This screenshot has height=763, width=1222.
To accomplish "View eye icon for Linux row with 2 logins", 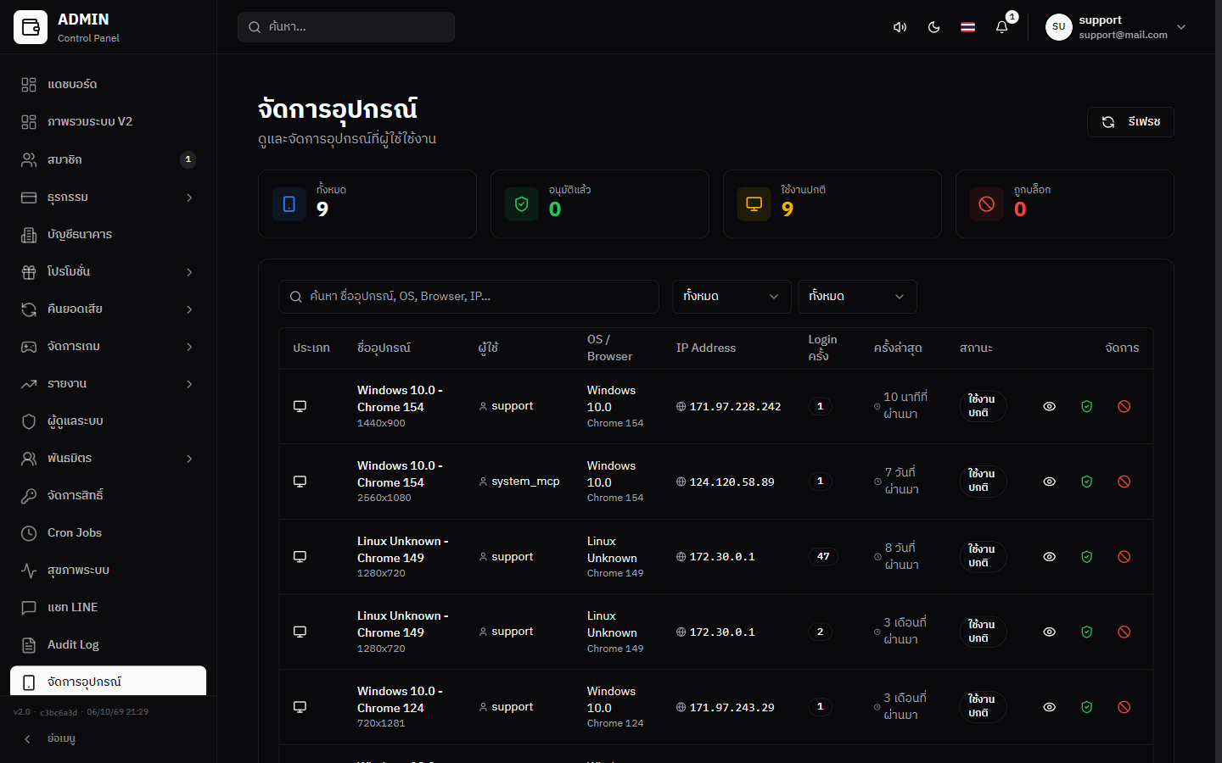I will 1049,632.
